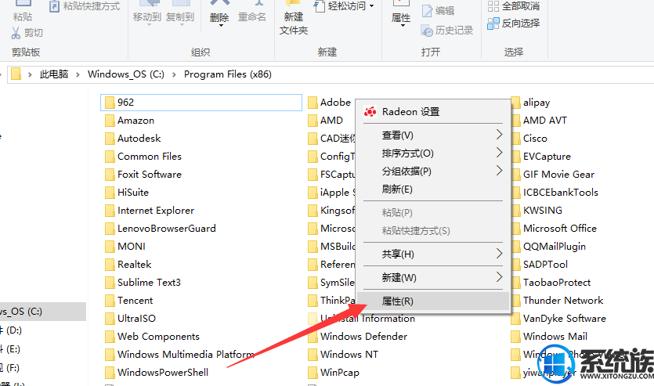This screenshot has height=386, width=654.
Task: Select the GIF Movie Gear folder
Action: pyautogui.click(x=553, y=175)
